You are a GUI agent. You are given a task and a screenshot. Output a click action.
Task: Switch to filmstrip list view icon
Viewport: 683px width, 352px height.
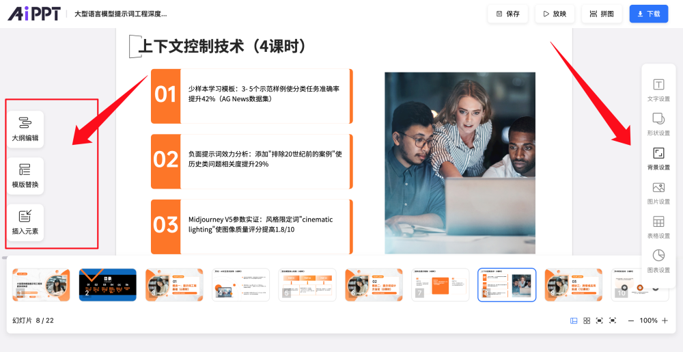tap(574, 321)
